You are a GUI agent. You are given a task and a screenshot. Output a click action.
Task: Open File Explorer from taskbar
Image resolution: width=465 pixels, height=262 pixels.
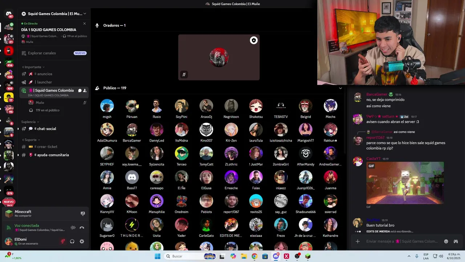[x=244, y=256]
